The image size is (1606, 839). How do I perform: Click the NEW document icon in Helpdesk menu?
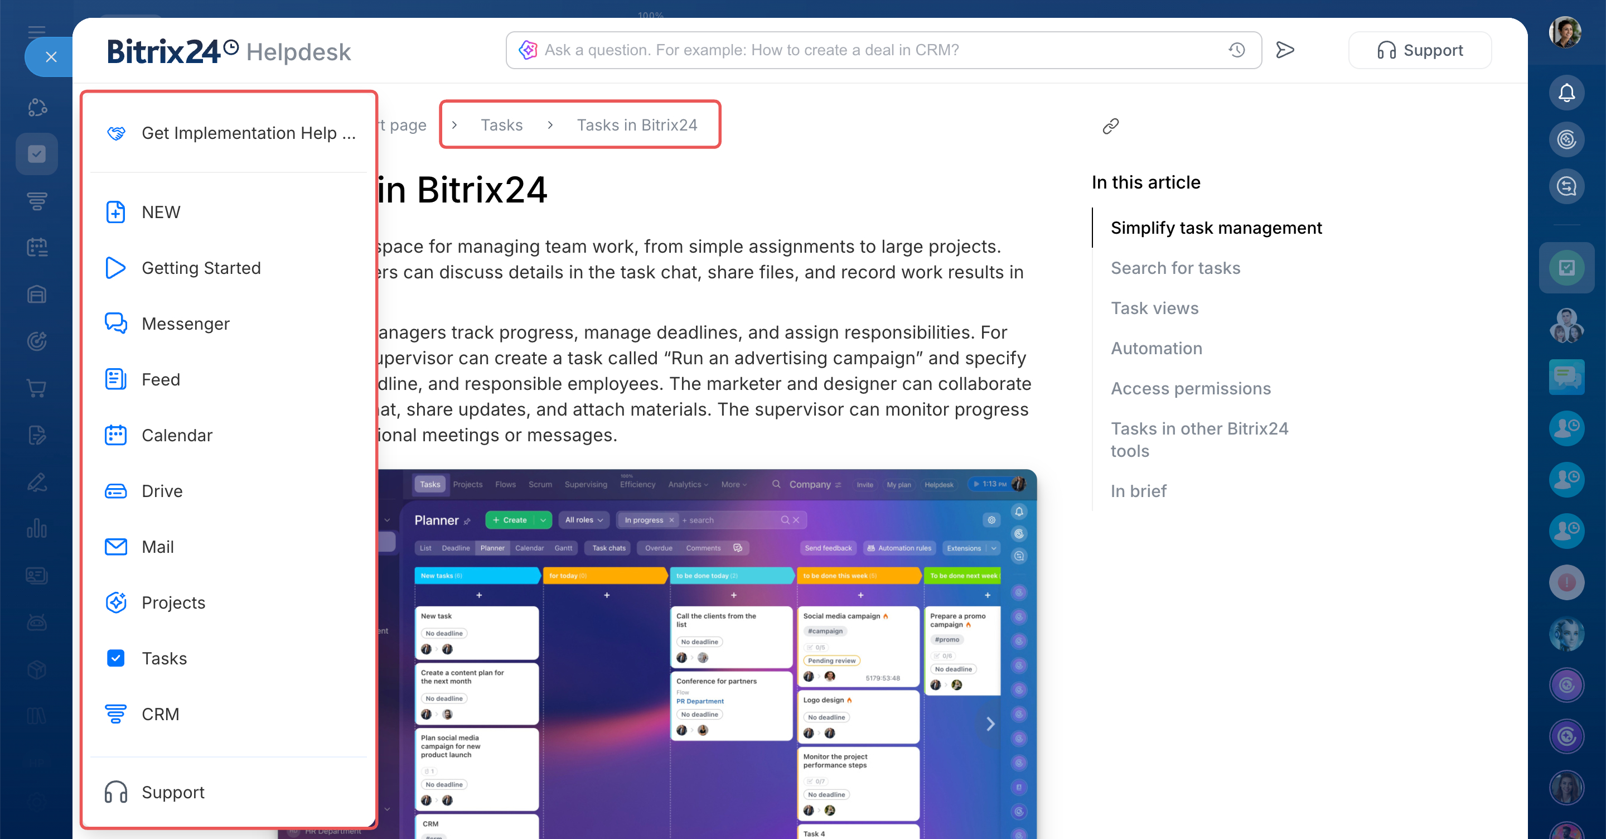(x=116, y=212)
